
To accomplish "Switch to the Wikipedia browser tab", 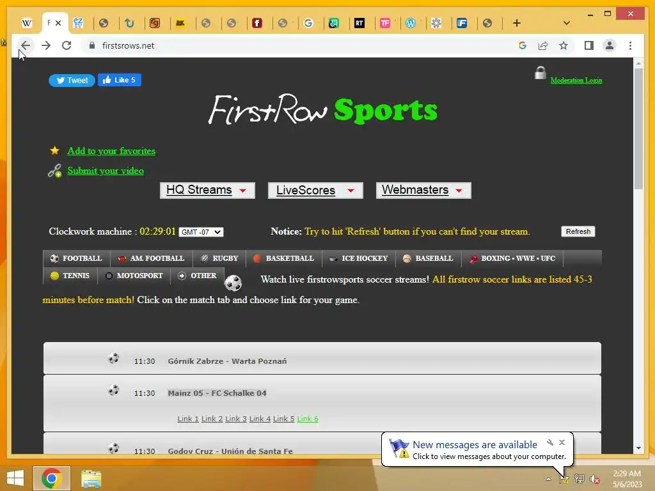I will 27,24.
